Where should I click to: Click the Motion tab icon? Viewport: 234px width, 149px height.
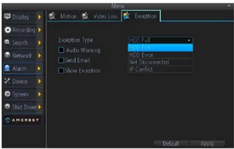[52, 16]
